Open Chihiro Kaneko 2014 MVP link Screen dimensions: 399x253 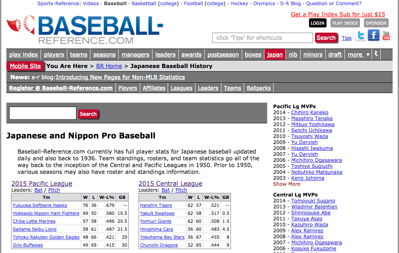click(x=310, y=113)
